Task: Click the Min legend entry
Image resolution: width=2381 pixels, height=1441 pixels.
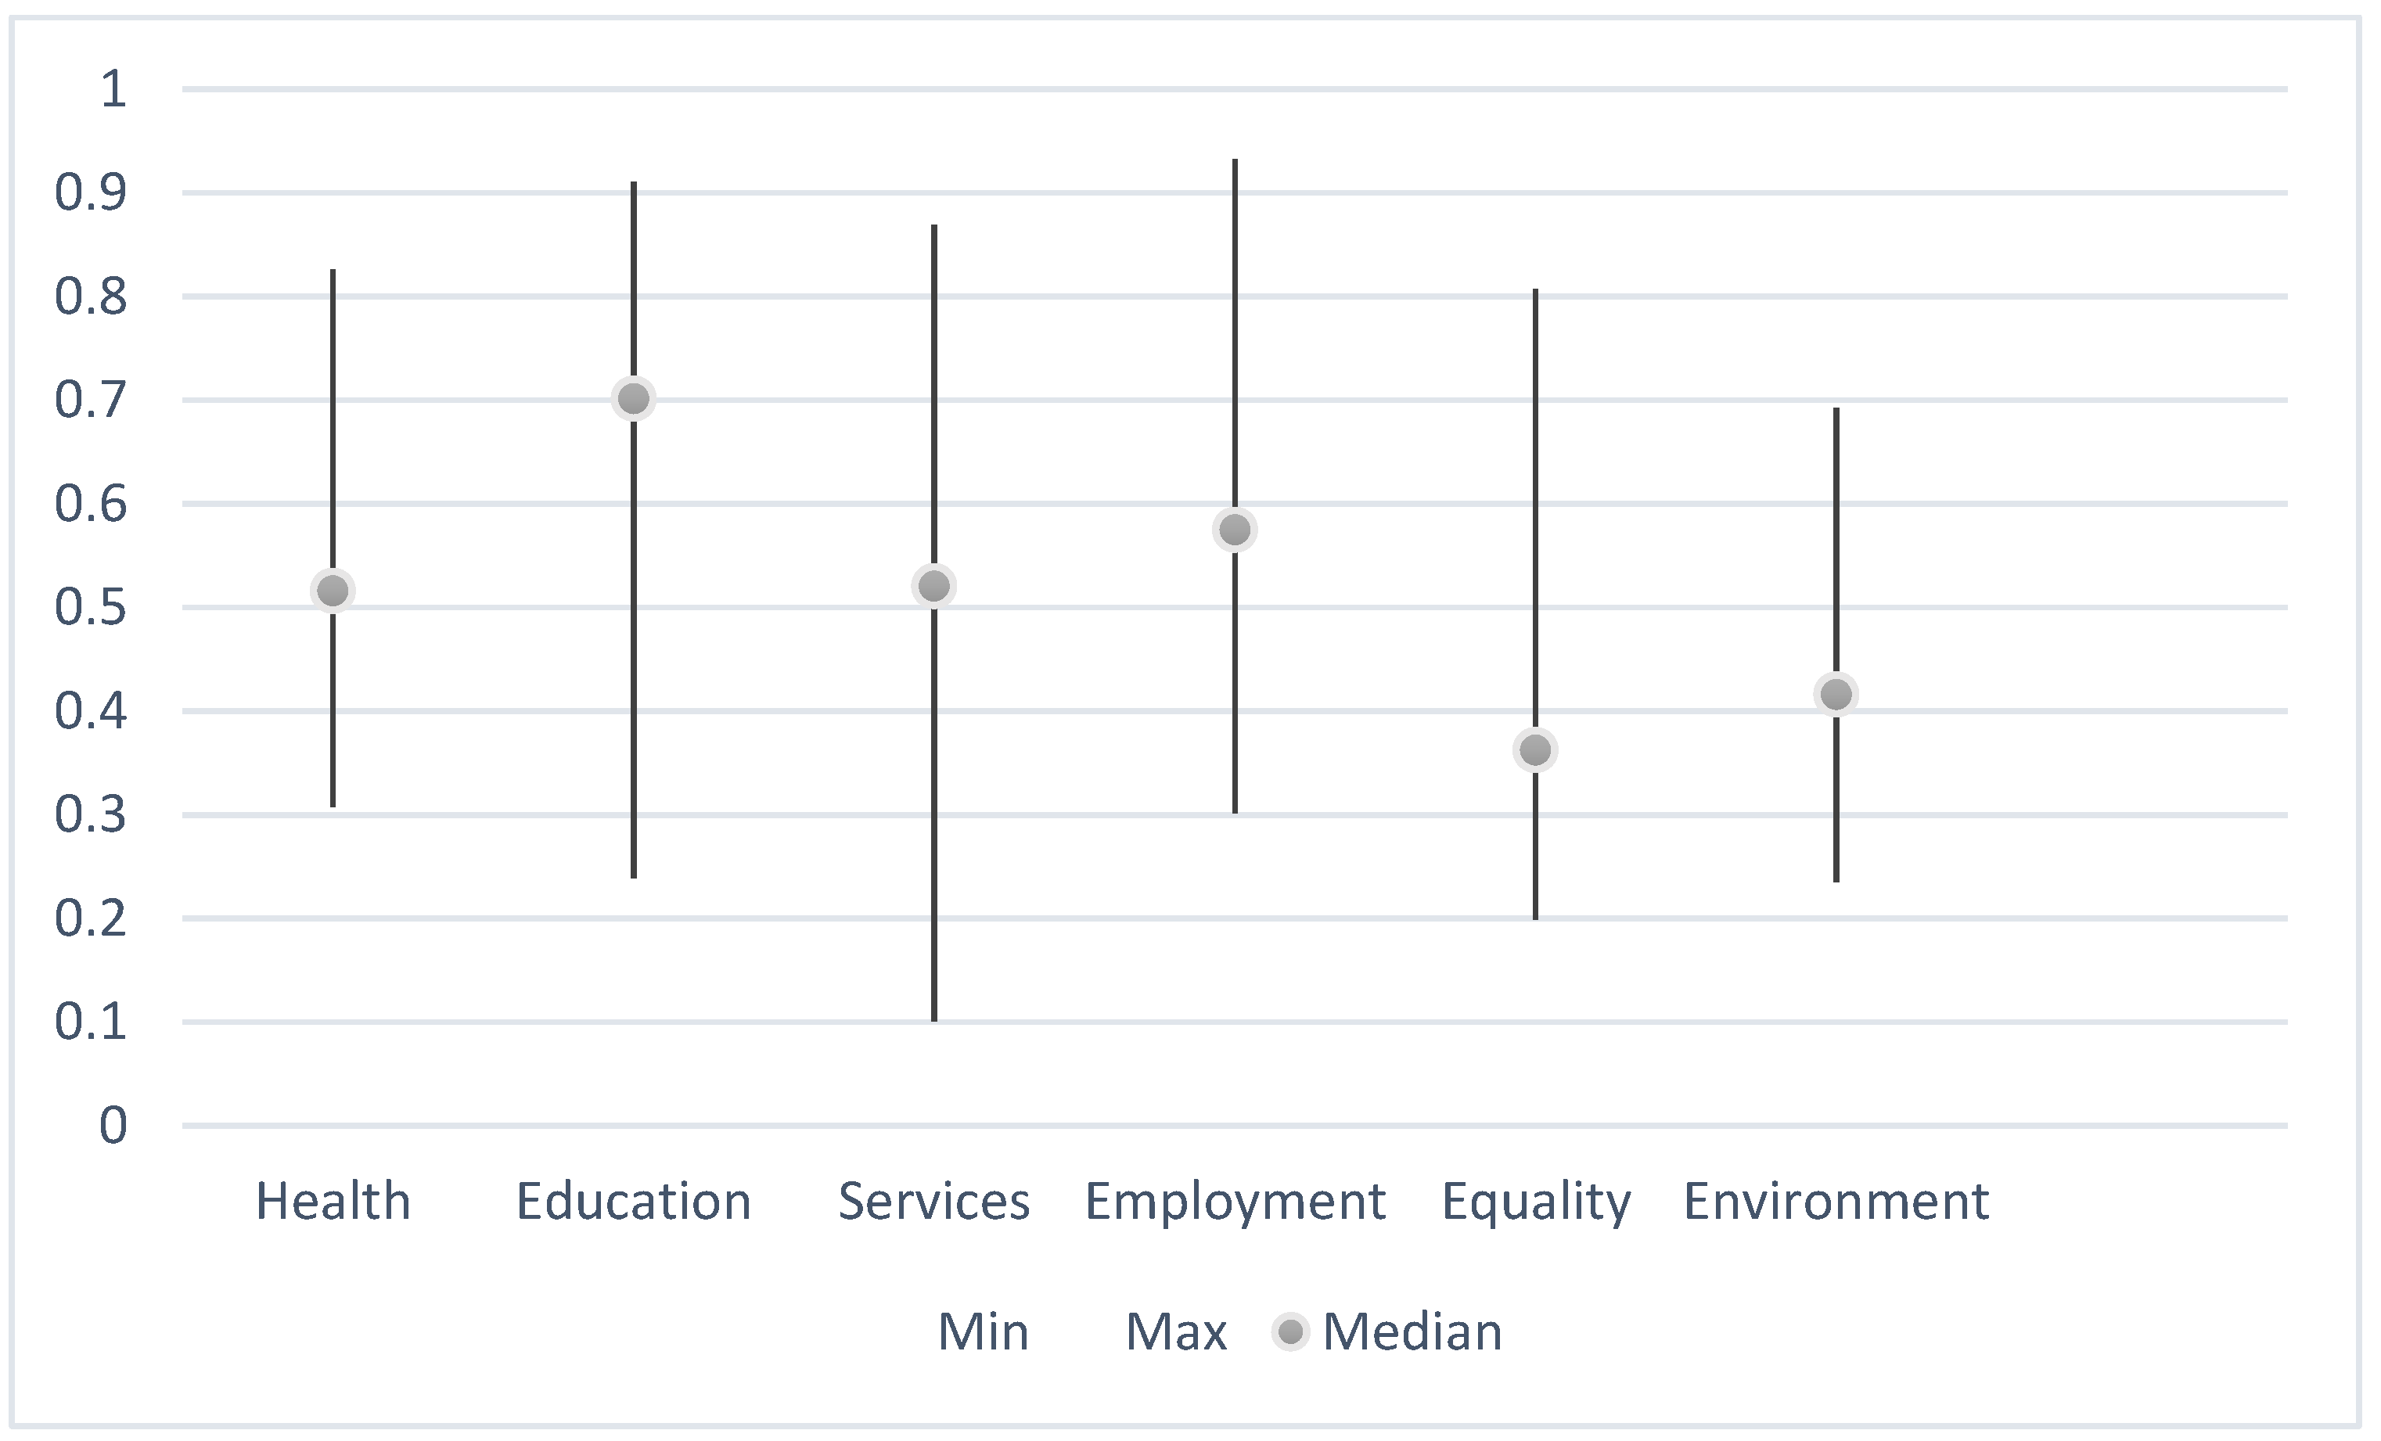Action: tap(983, 1331)
